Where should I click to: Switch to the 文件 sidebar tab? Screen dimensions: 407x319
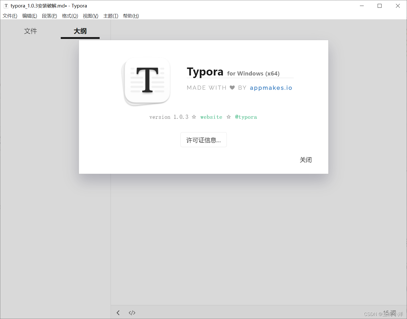pos(31,31)
